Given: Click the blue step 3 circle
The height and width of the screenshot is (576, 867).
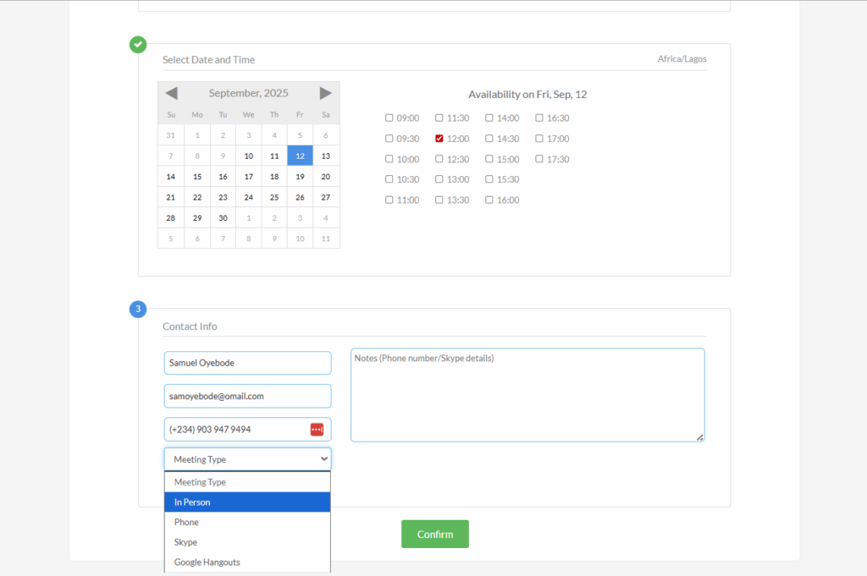Looking at the screenshot, I should pos(138,310).
